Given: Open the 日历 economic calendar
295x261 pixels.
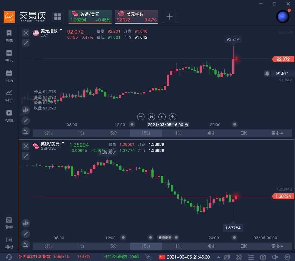Looking at the screenshot, I should click(9, 76).
